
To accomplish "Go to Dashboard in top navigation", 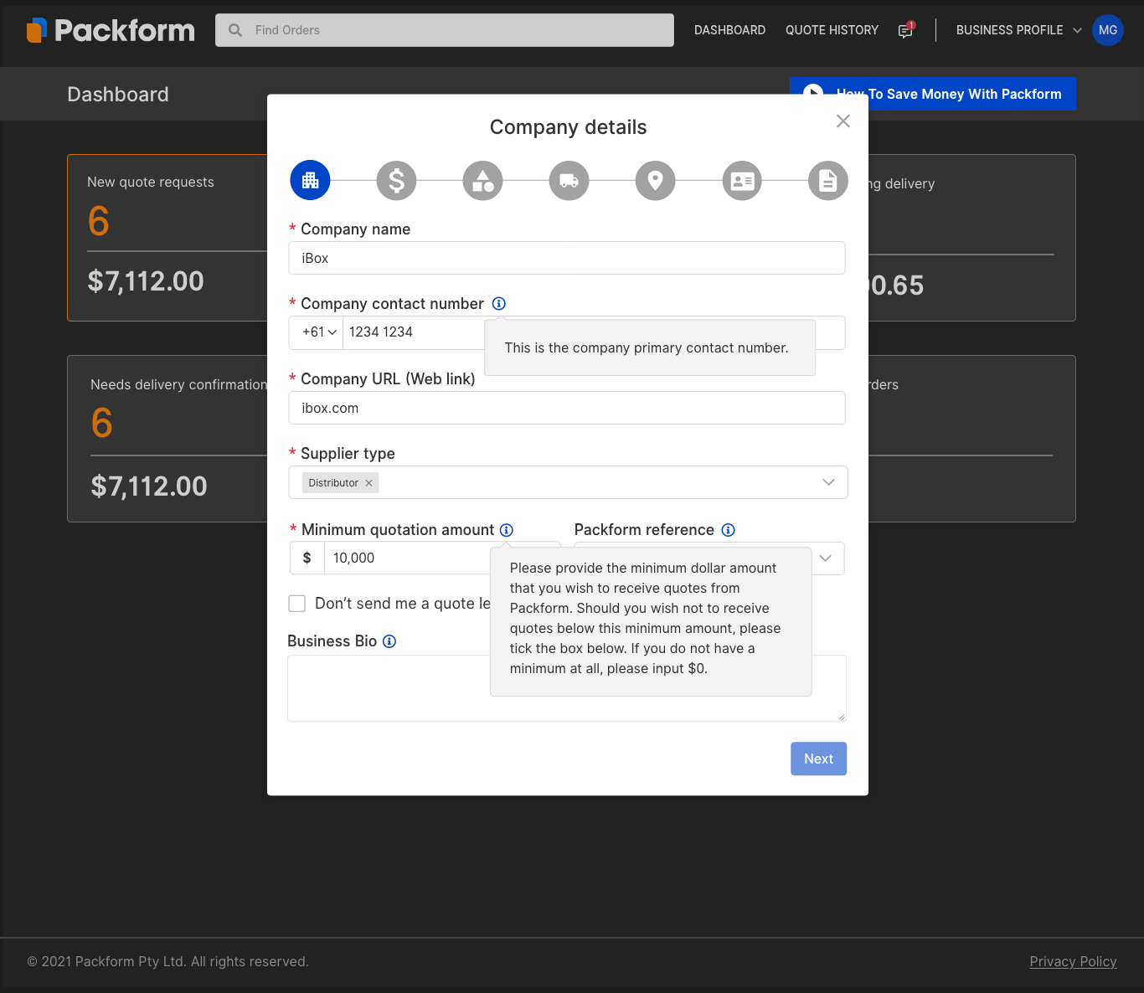I will [x=729, y=30].
